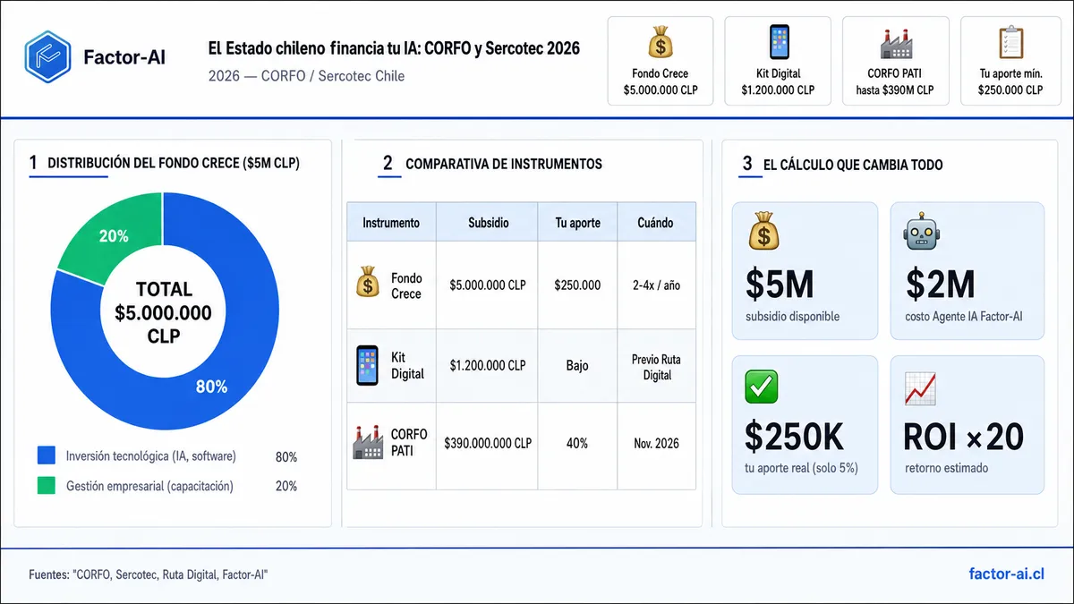Click the $5.000.000 CLP subsidy table cell

tap(487, 285)
